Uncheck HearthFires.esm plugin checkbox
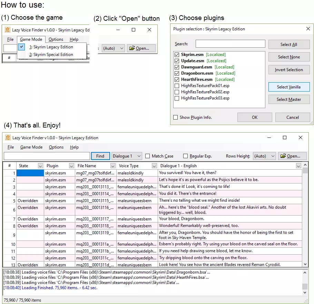The width and height of the screenshot is (314, 304). pos(177,79)
